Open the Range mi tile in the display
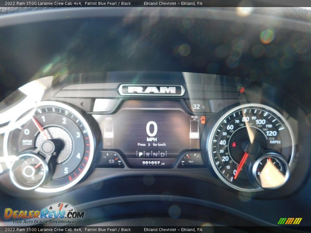 194,118
